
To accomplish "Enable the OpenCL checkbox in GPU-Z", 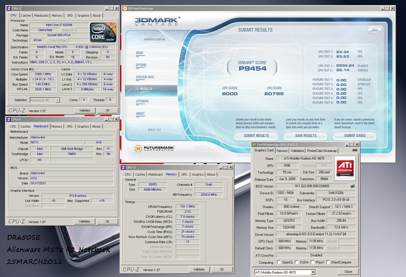I will [x=279, y=262].
